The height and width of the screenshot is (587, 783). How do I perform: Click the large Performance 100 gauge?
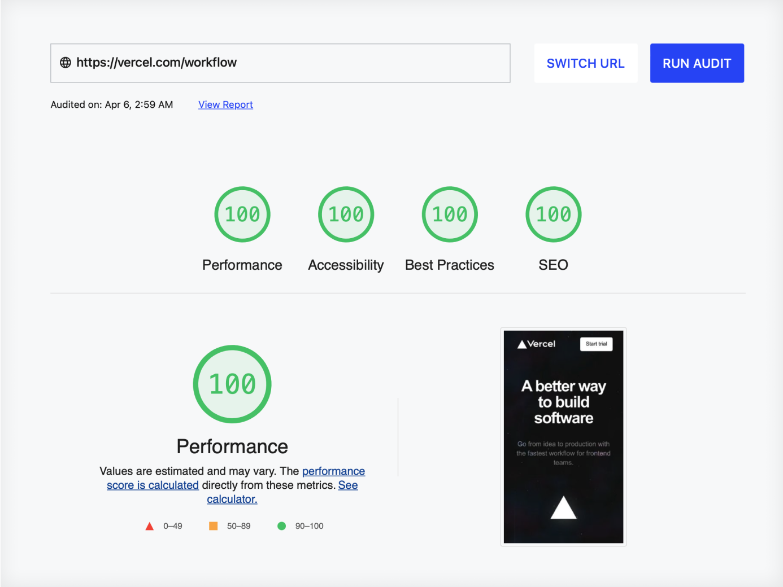pos(232,384)
